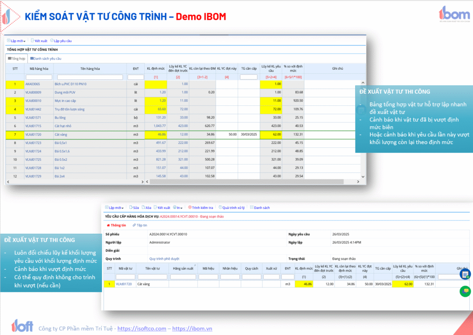
Task: Click Sửa in the request form toolbar
Action: tap(134, 208)
